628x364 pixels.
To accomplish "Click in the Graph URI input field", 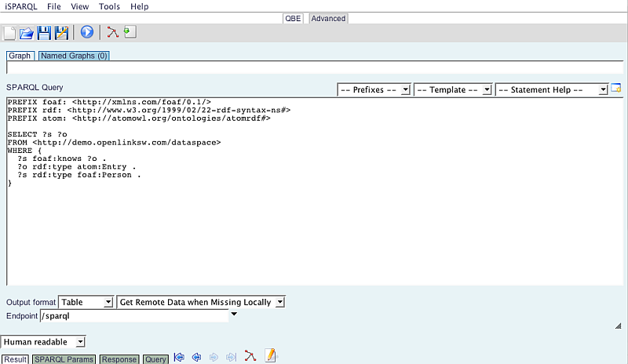I will tap(315, 67).
